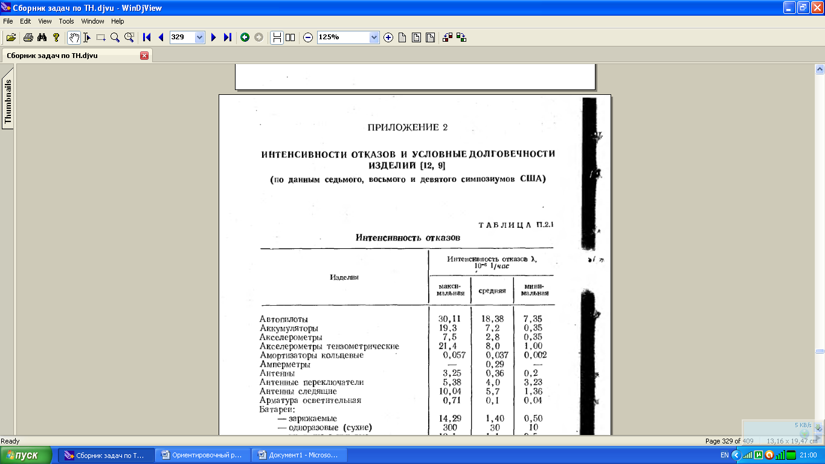Open the View menu
This screenshot has width=825, height=464.
[x=45, y=21]
